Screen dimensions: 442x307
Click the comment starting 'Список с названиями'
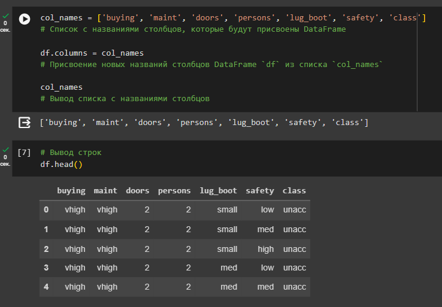pyautogui.click(x=193, y=29)
